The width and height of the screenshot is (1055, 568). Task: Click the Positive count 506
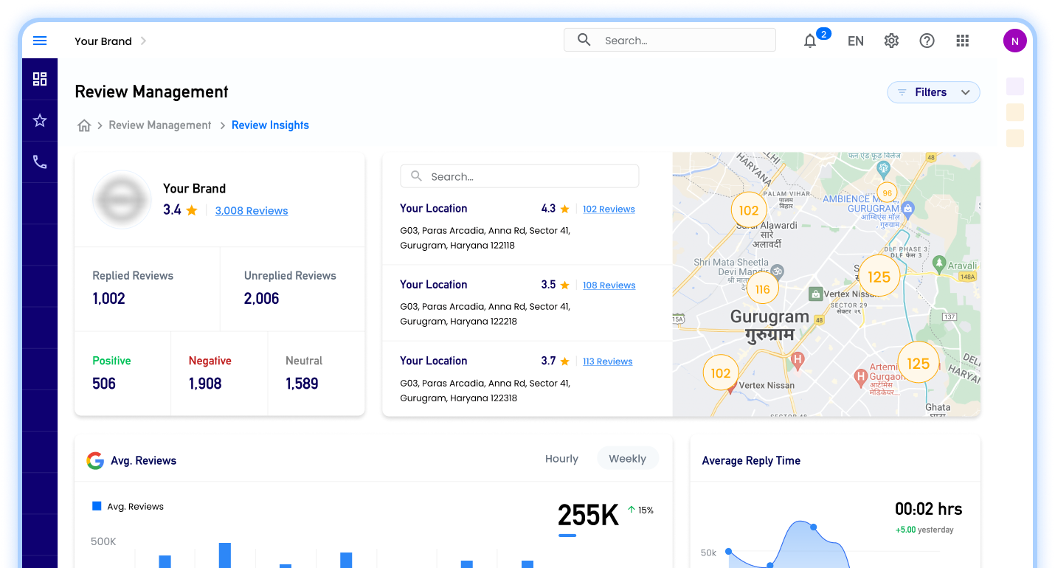pyautogui.click(x=104, y=384)
